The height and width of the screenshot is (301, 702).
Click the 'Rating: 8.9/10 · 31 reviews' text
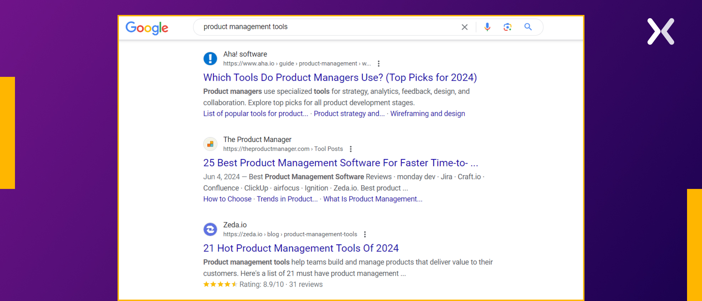pos(281,284)
